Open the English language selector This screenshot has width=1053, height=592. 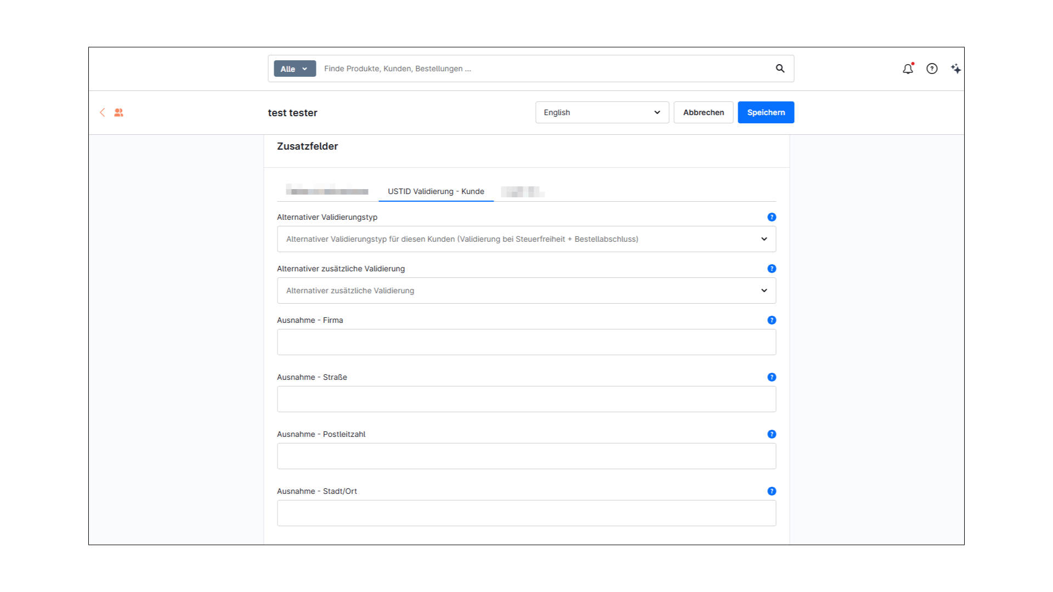point(602,112)
